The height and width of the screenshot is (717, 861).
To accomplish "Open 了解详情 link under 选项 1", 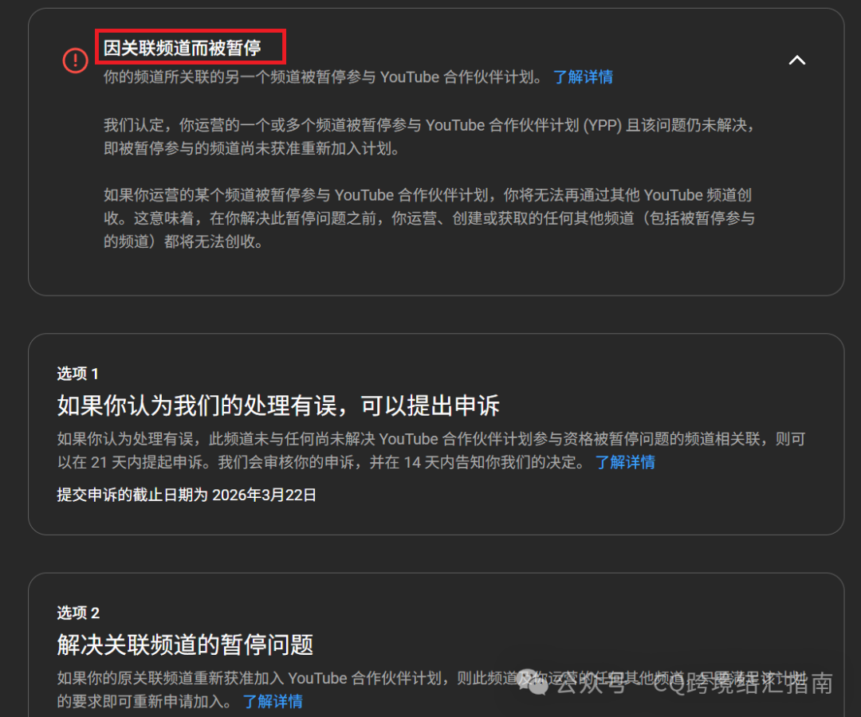I will pos(625,462).
